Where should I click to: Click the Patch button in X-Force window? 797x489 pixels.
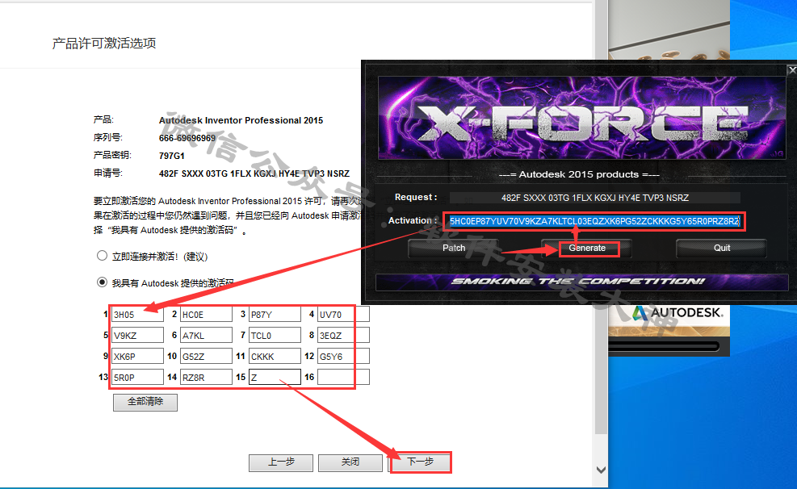pyautogui.click(x=453, y=249)
